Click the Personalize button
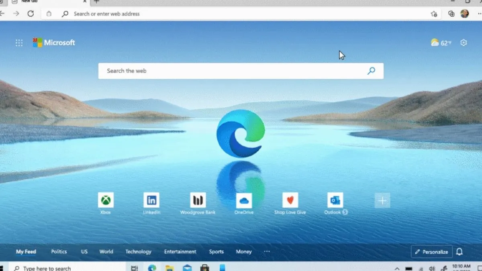482x271 pixels. pyautogui.click(x=431, y=252)
